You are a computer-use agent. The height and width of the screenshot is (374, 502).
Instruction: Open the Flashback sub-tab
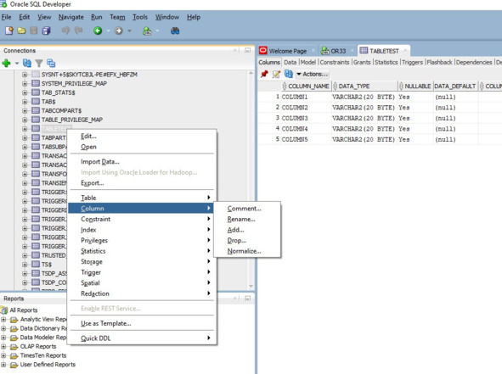tap(439, 63)
